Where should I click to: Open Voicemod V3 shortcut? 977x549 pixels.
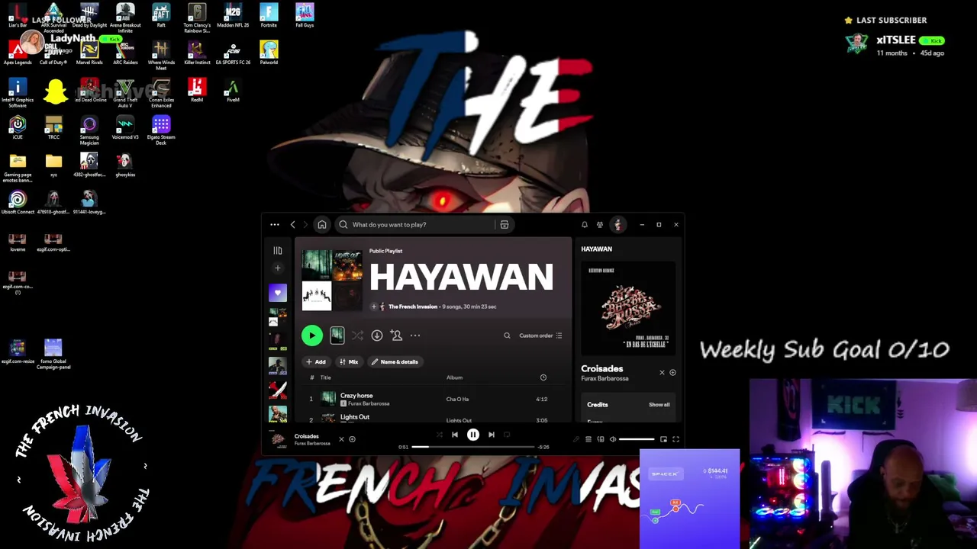click(x=125, y=127)
